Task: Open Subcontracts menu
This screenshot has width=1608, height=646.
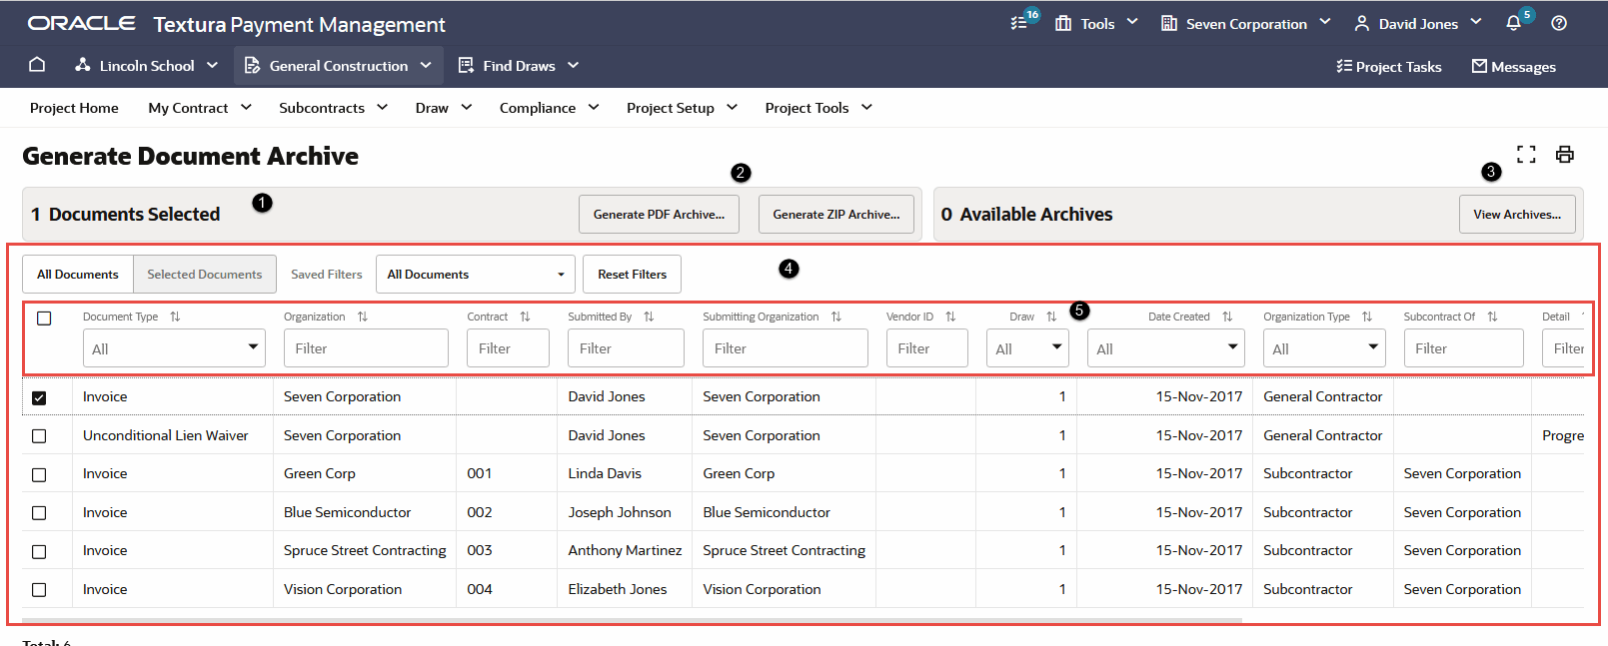Action: click(x=333, y=108)
